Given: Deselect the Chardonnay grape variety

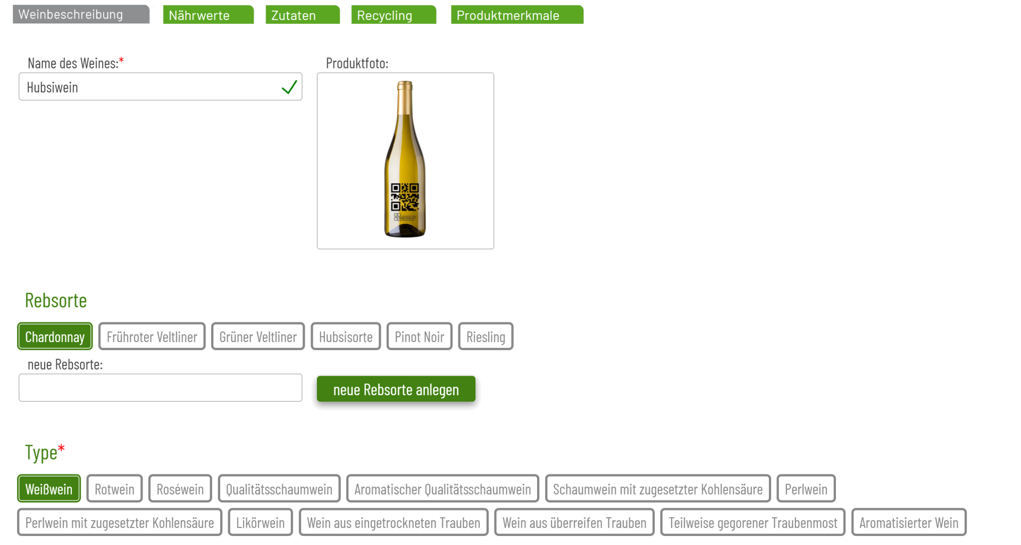Looking at the screenshot, I should pos(55,336).
